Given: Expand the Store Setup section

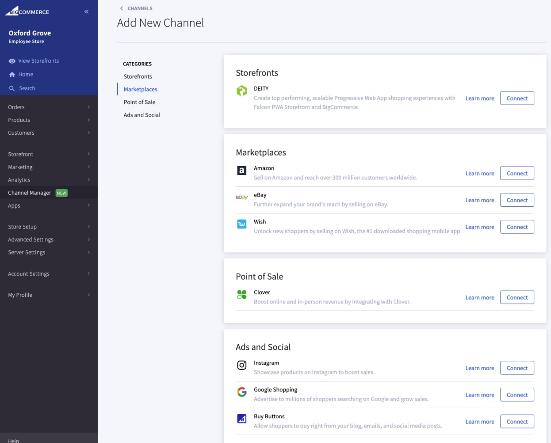Looking at the screenshot, I should (x=49, y=227).
